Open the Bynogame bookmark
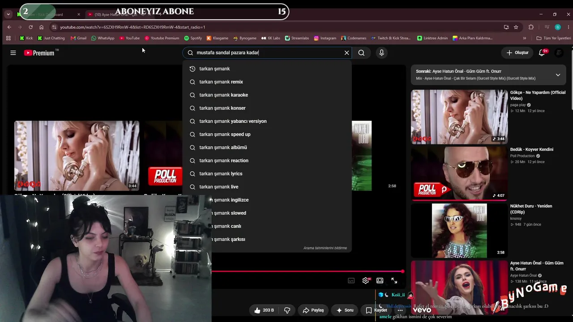The height and width of the screenshot is (322, 573). coord(244,38)
